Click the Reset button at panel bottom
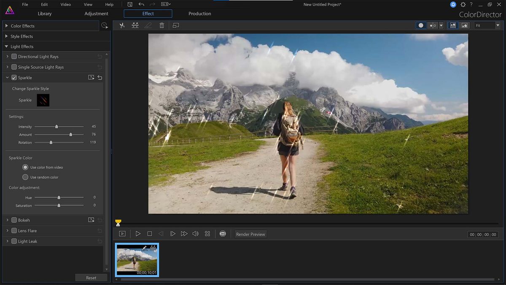This screenshot has height=285, width=506. point(91,277)
